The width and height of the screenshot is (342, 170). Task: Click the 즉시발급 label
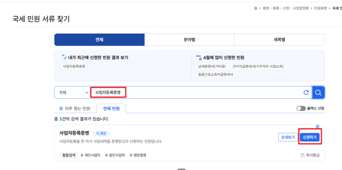click(x=312, y=155)
